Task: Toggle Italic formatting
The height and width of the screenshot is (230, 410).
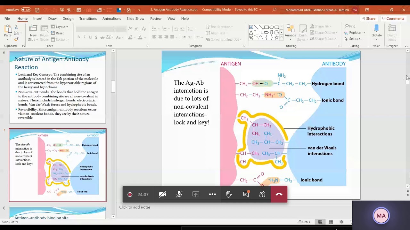Action: click(x=85, y=37)
